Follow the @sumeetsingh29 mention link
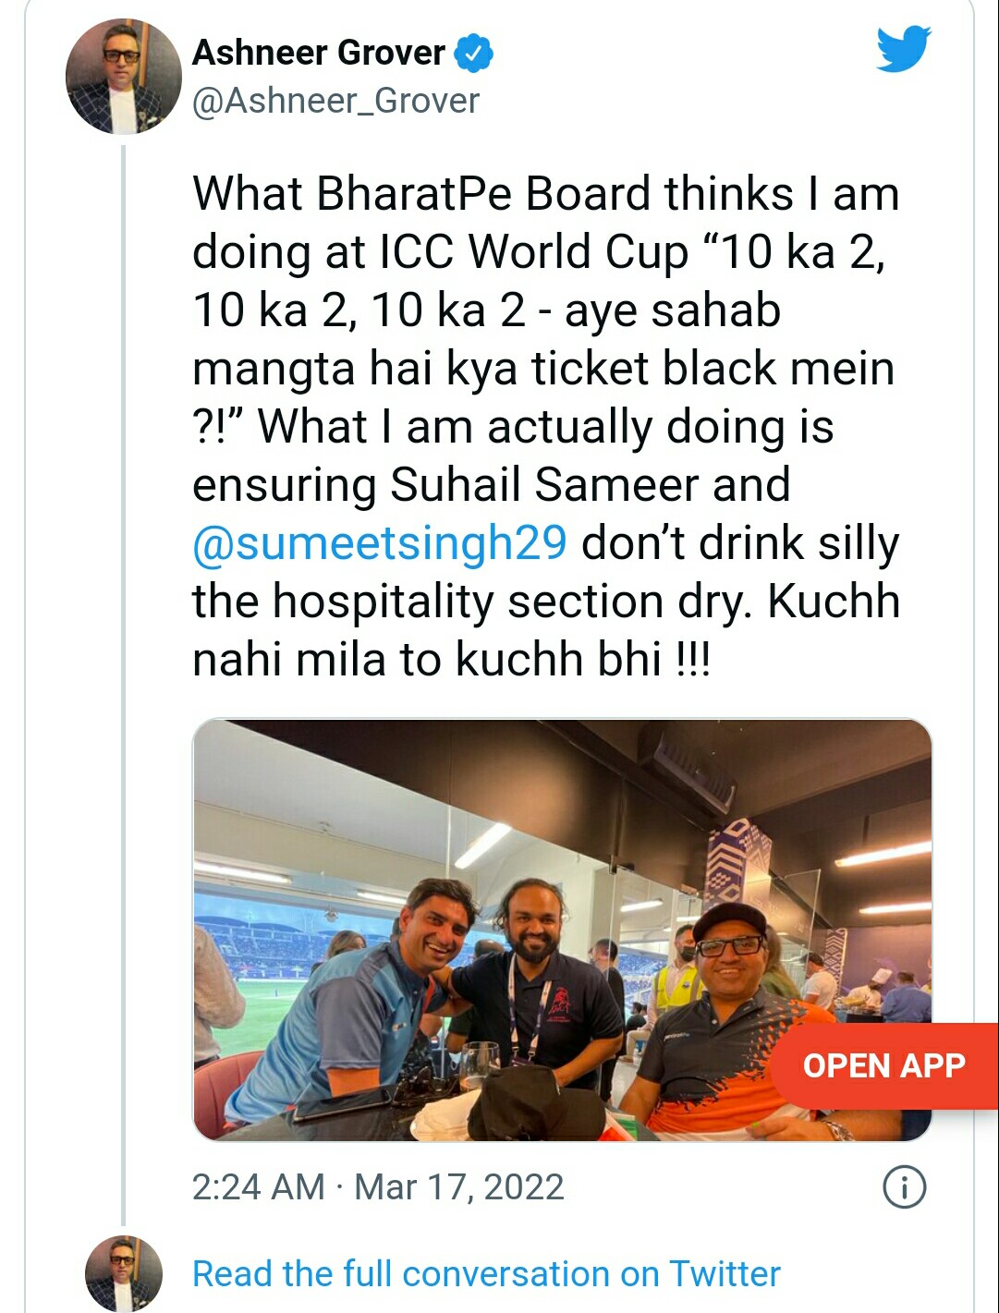This screenshot has width=999, height=1313. (x=379, y=543)
